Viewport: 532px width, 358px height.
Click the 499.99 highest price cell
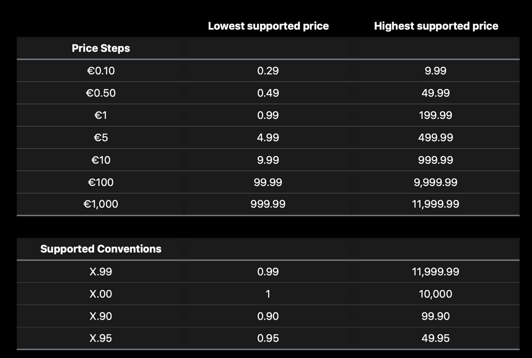(435, 138)
